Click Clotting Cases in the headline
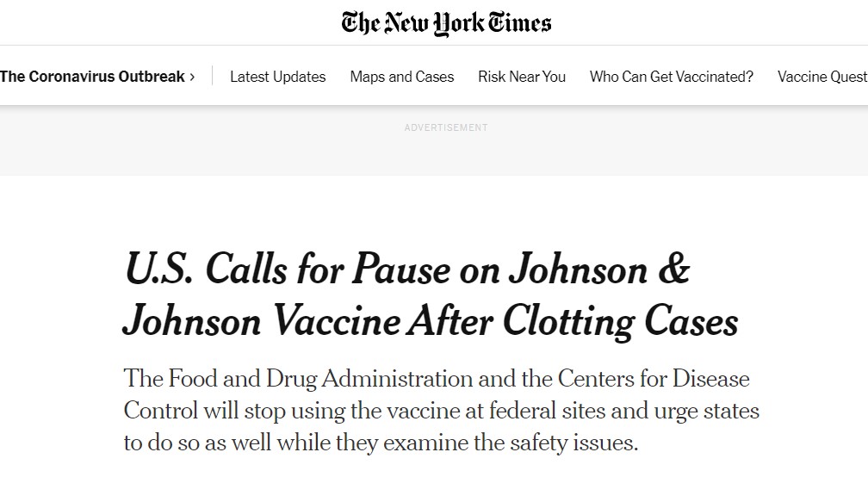The width and height of the screenshot is (868, 477). tap(619, 322)
